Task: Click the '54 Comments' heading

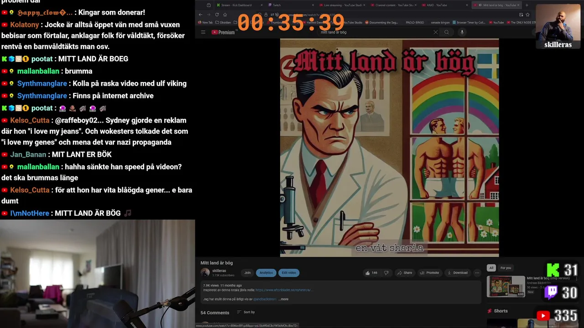Action: click(215, 313)
